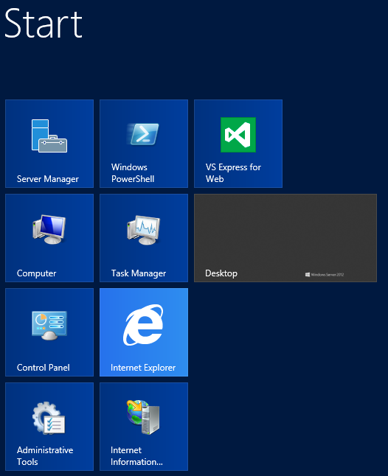This screenshot has width=388, height=476.
Task: Open the Control Panel tile
Action: tap(49, 332)
